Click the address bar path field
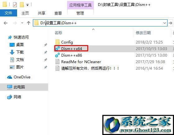 [x=100, y=23]
